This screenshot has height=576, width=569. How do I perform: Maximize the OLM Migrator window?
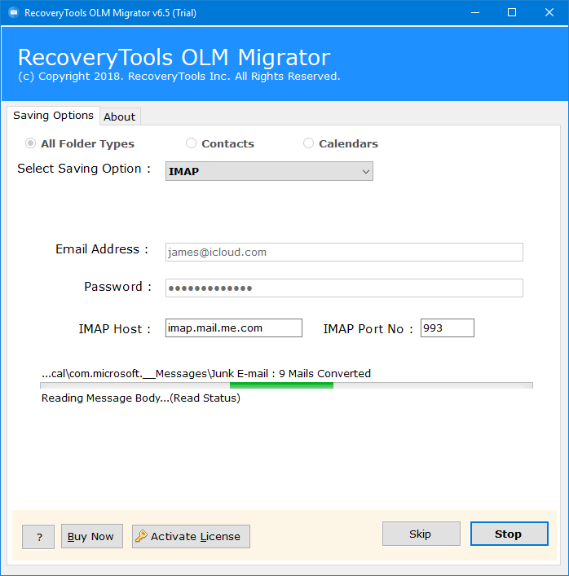(x=512, y=13)
